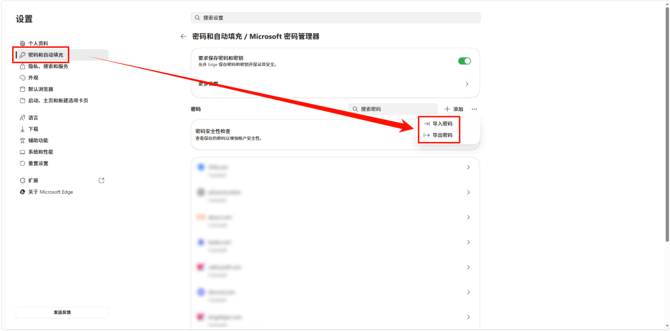Open the 扩展 extensions puzzle icon
This screenshot has height=331, width=670.
point(22,181)
